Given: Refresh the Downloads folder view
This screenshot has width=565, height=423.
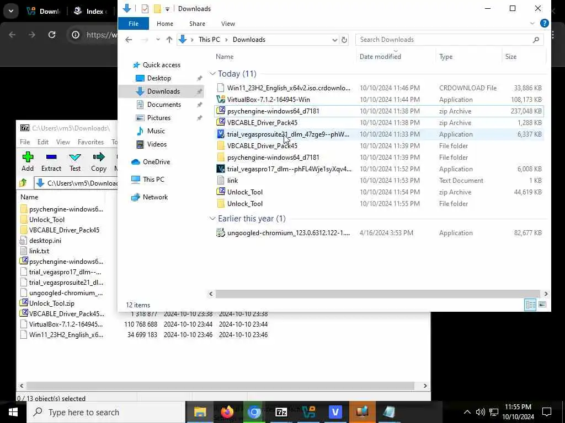Looking at the screenshot, I should [344, 40].
